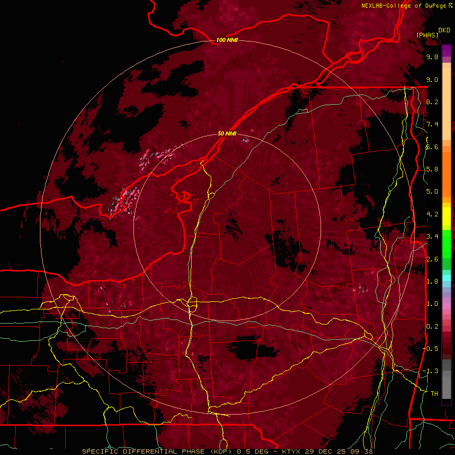Pick the purple segment at the color bar top

click(446, 51)
